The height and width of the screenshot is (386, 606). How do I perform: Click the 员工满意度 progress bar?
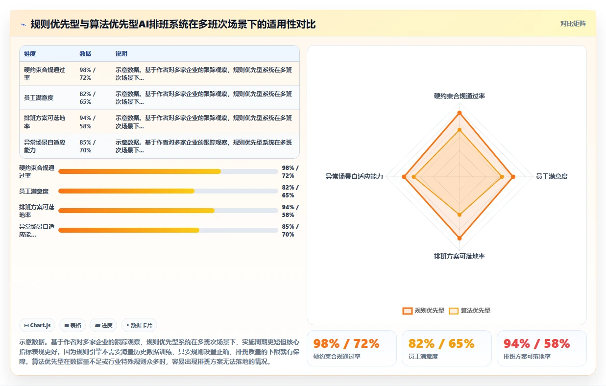pyautogui.click(x=168, y=191)
